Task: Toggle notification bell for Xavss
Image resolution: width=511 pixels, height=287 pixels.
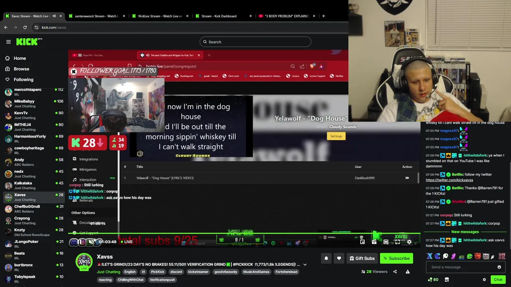Action: pos(326,258)
